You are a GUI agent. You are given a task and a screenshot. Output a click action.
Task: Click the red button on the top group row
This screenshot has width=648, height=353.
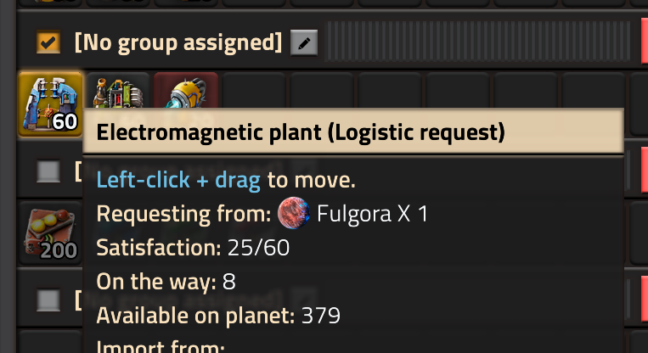[x=645, y=41]
